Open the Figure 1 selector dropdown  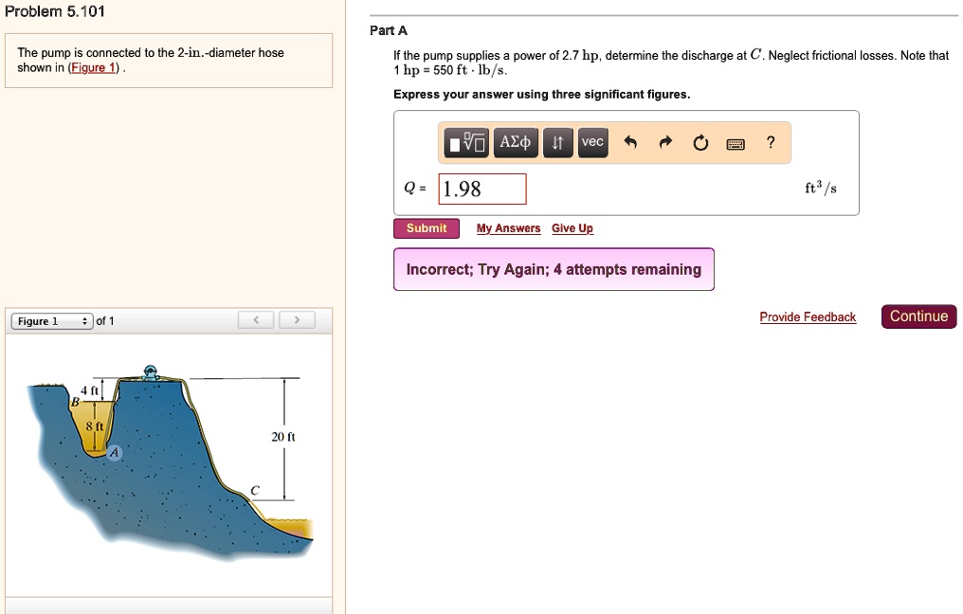(x=52, y=321)
